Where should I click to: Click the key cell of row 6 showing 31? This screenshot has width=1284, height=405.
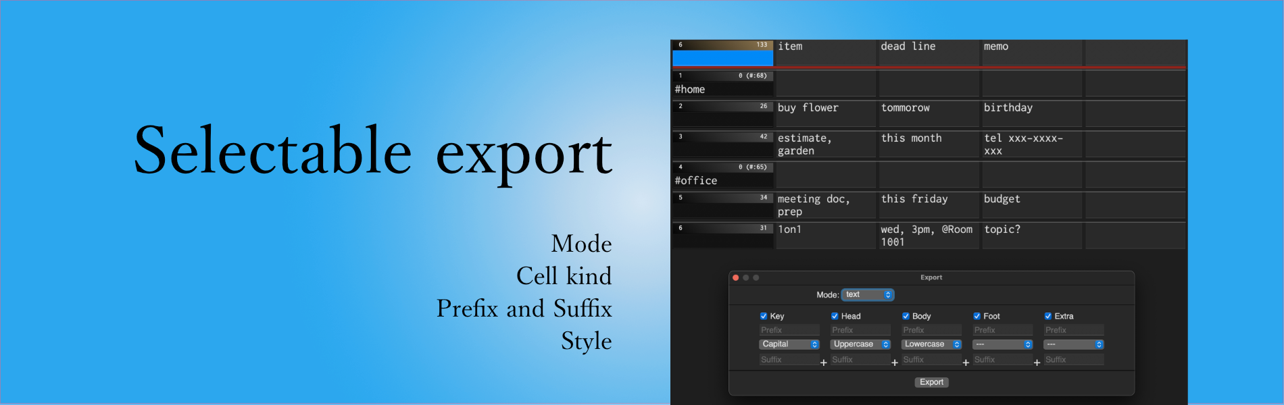coord(722,236)
